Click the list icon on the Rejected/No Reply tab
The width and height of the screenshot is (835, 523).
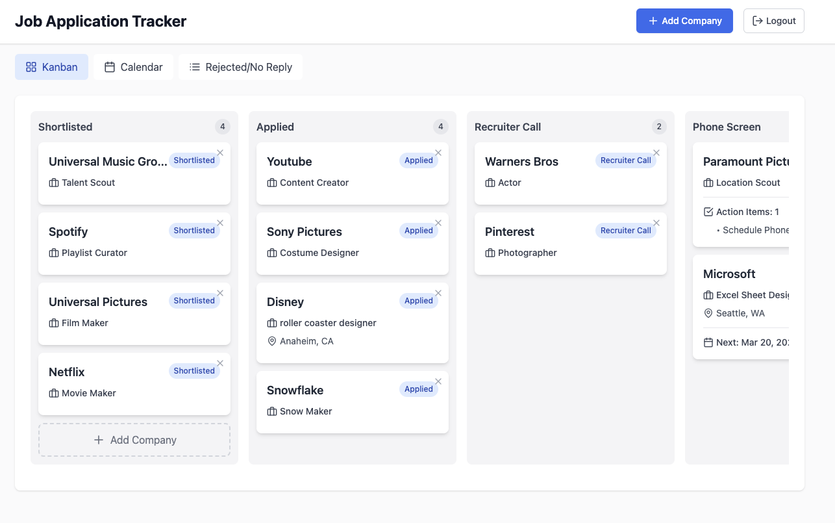193,66
